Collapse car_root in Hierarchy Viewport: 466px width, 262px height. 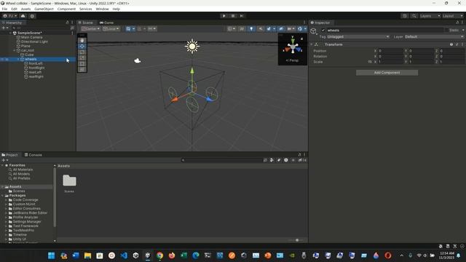(15, 50)
